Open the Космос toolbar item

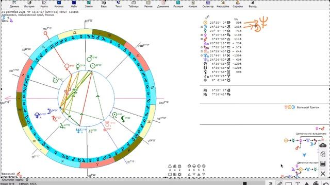pyautogui.click(x=59, y=4)
